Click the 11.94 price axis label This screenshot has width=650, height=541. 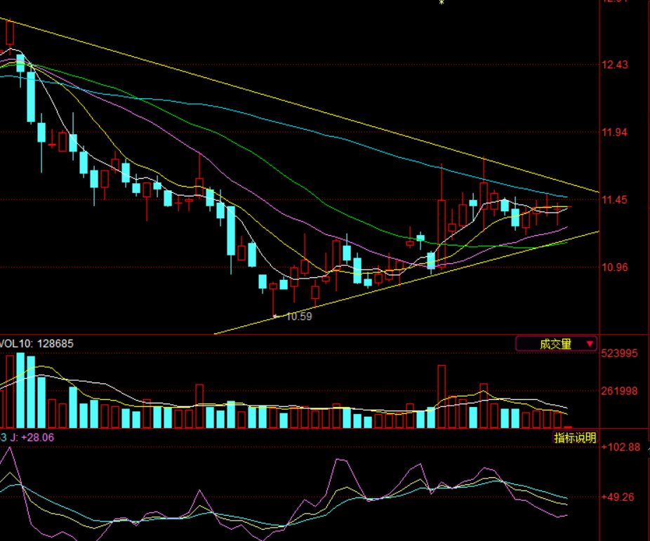tap(615, 132)
